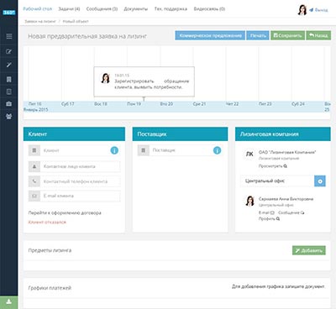Click the Клиент отказался red link
This screenshot has height=309, width=336.
click(x=47, y=223)
